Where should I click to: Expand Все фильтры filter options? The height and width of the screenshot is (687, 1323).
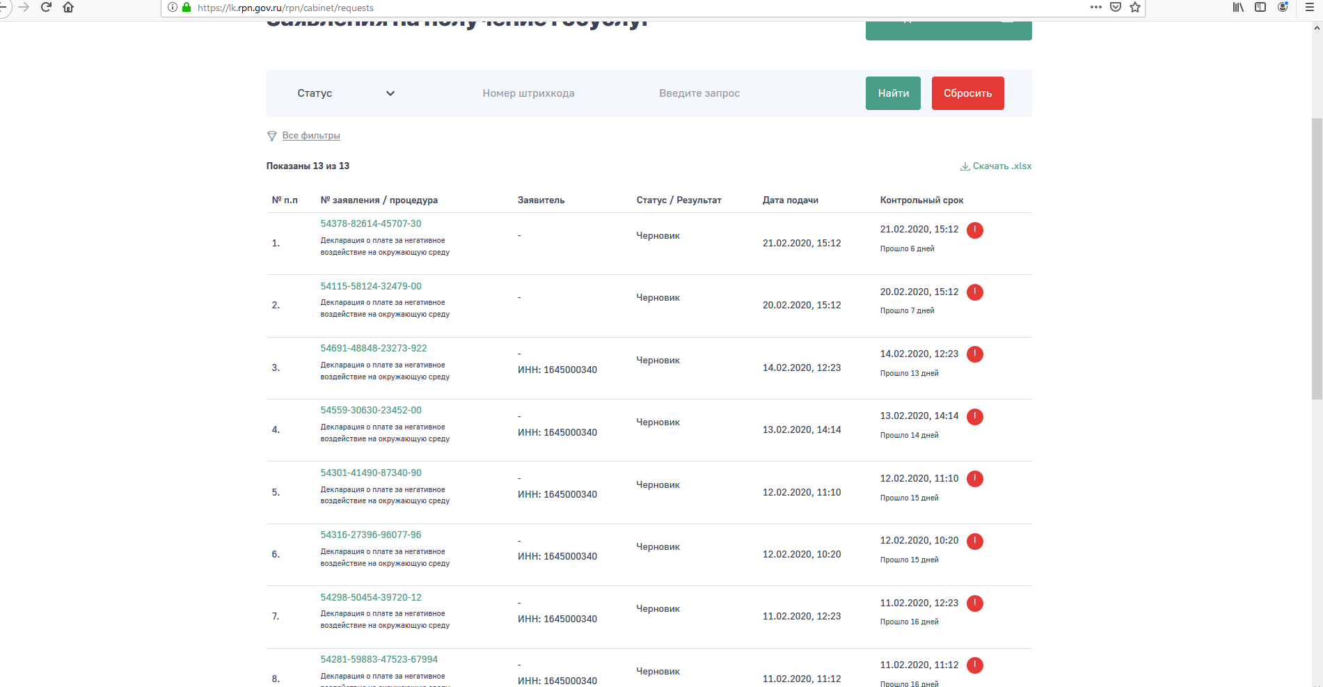coord(310,136)
